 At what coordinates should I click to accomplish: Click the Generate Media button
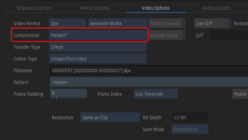[x=117, y=24]
